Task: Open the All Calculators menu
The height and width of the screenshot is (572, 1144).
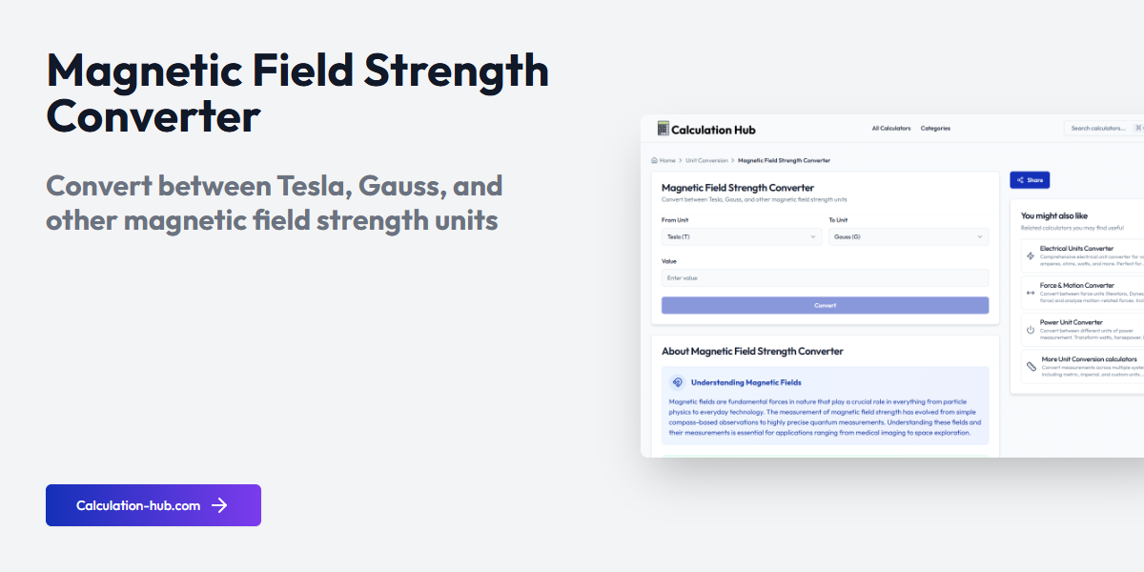Action: tap(891, 128)
